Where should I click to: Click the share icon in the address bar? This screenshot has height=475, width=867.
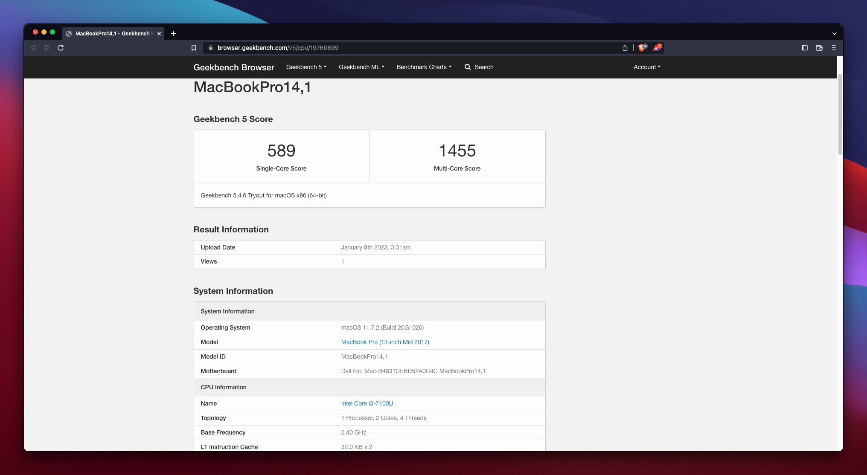coord(625,48)
